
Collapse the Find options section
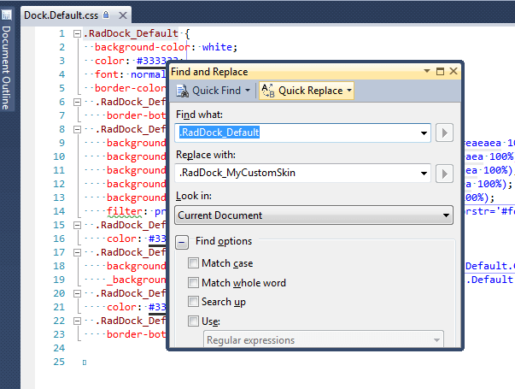pyautogui.click(x=182, y=243)
